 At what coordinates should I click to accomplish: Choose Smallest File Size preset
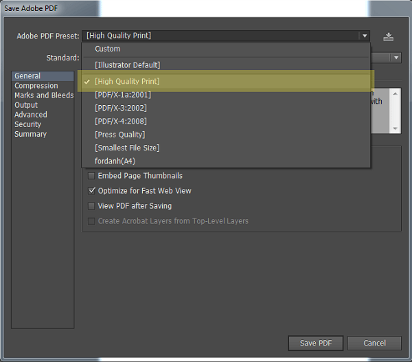pyautogui.click(x=127, y=148)
